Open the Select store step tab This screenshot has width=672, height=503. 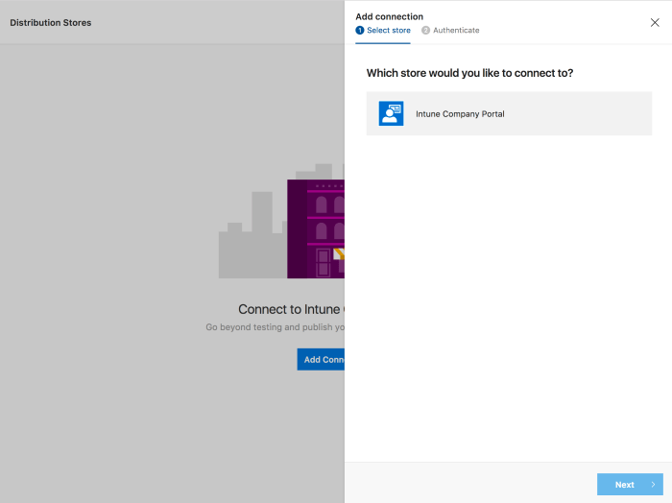tap(388, 31)
